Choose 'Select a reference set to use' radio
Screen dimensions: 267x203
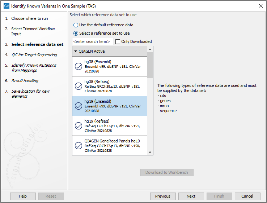(76, 34)
